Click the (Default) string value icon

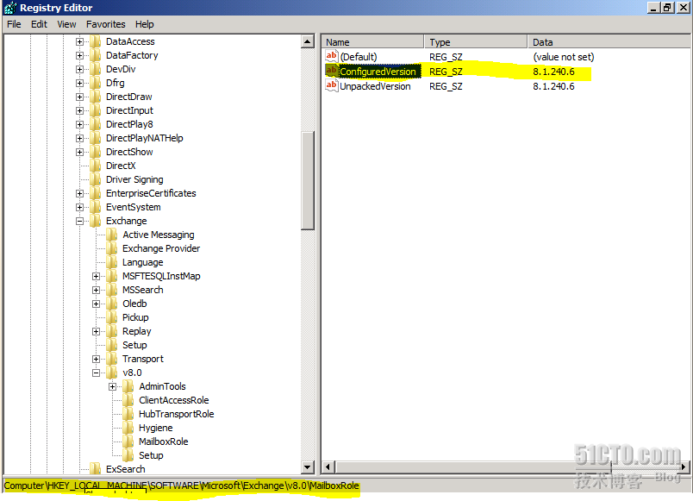pos(332,56)
